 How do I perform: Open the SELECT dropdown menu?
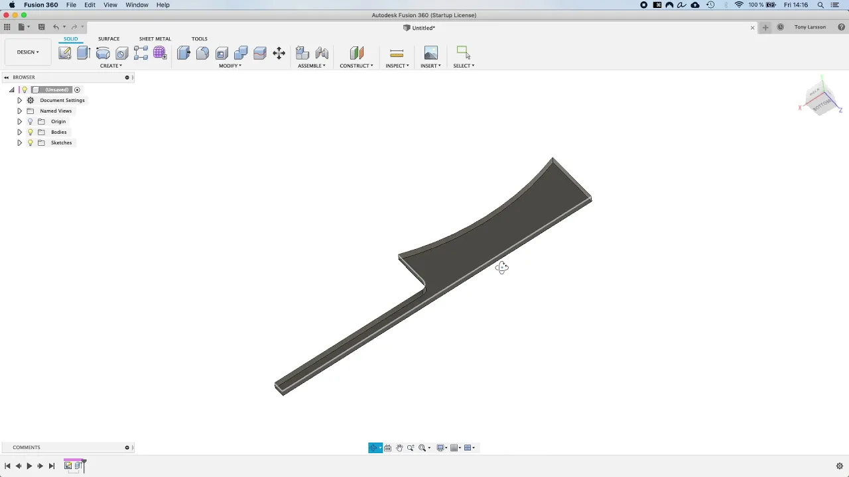[464, 66]
